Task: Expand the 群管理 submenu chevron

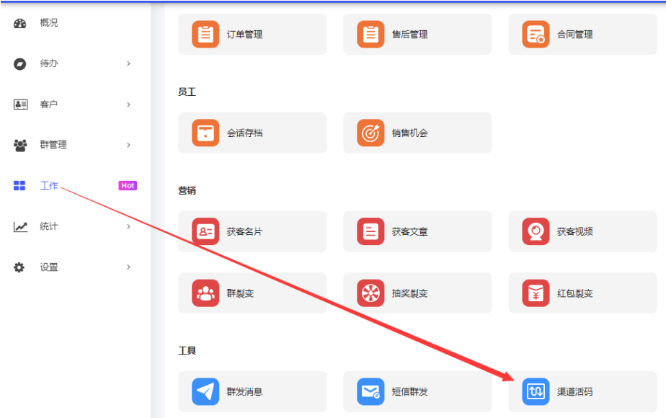Action: point(128,146)
